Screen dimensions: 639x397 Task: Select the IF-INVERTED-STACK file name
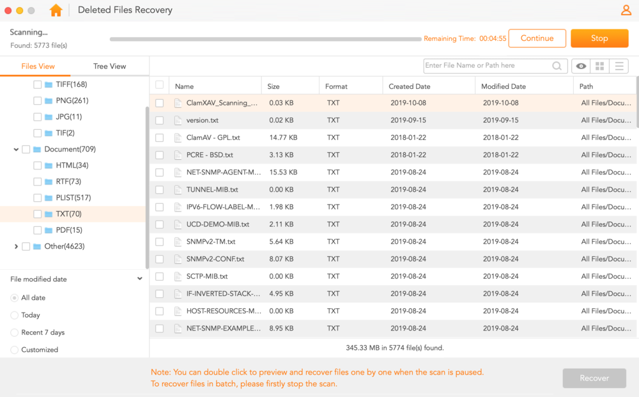point(223,294)
